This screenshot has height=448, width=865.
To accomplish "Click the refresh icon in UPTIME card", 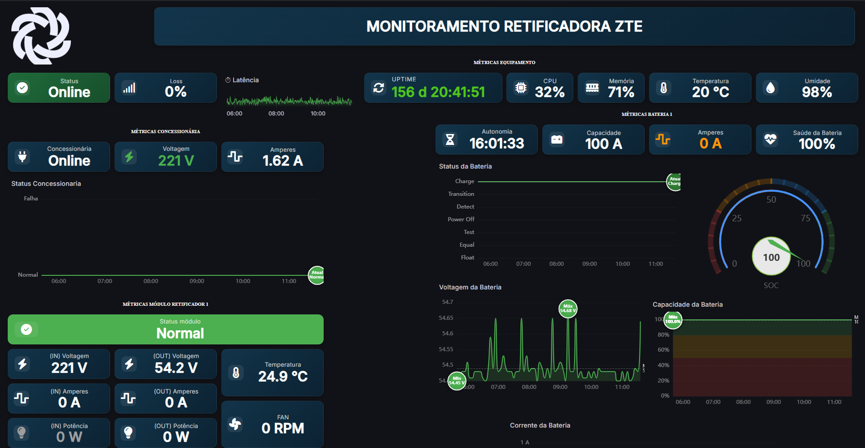I will coord(379,88).
